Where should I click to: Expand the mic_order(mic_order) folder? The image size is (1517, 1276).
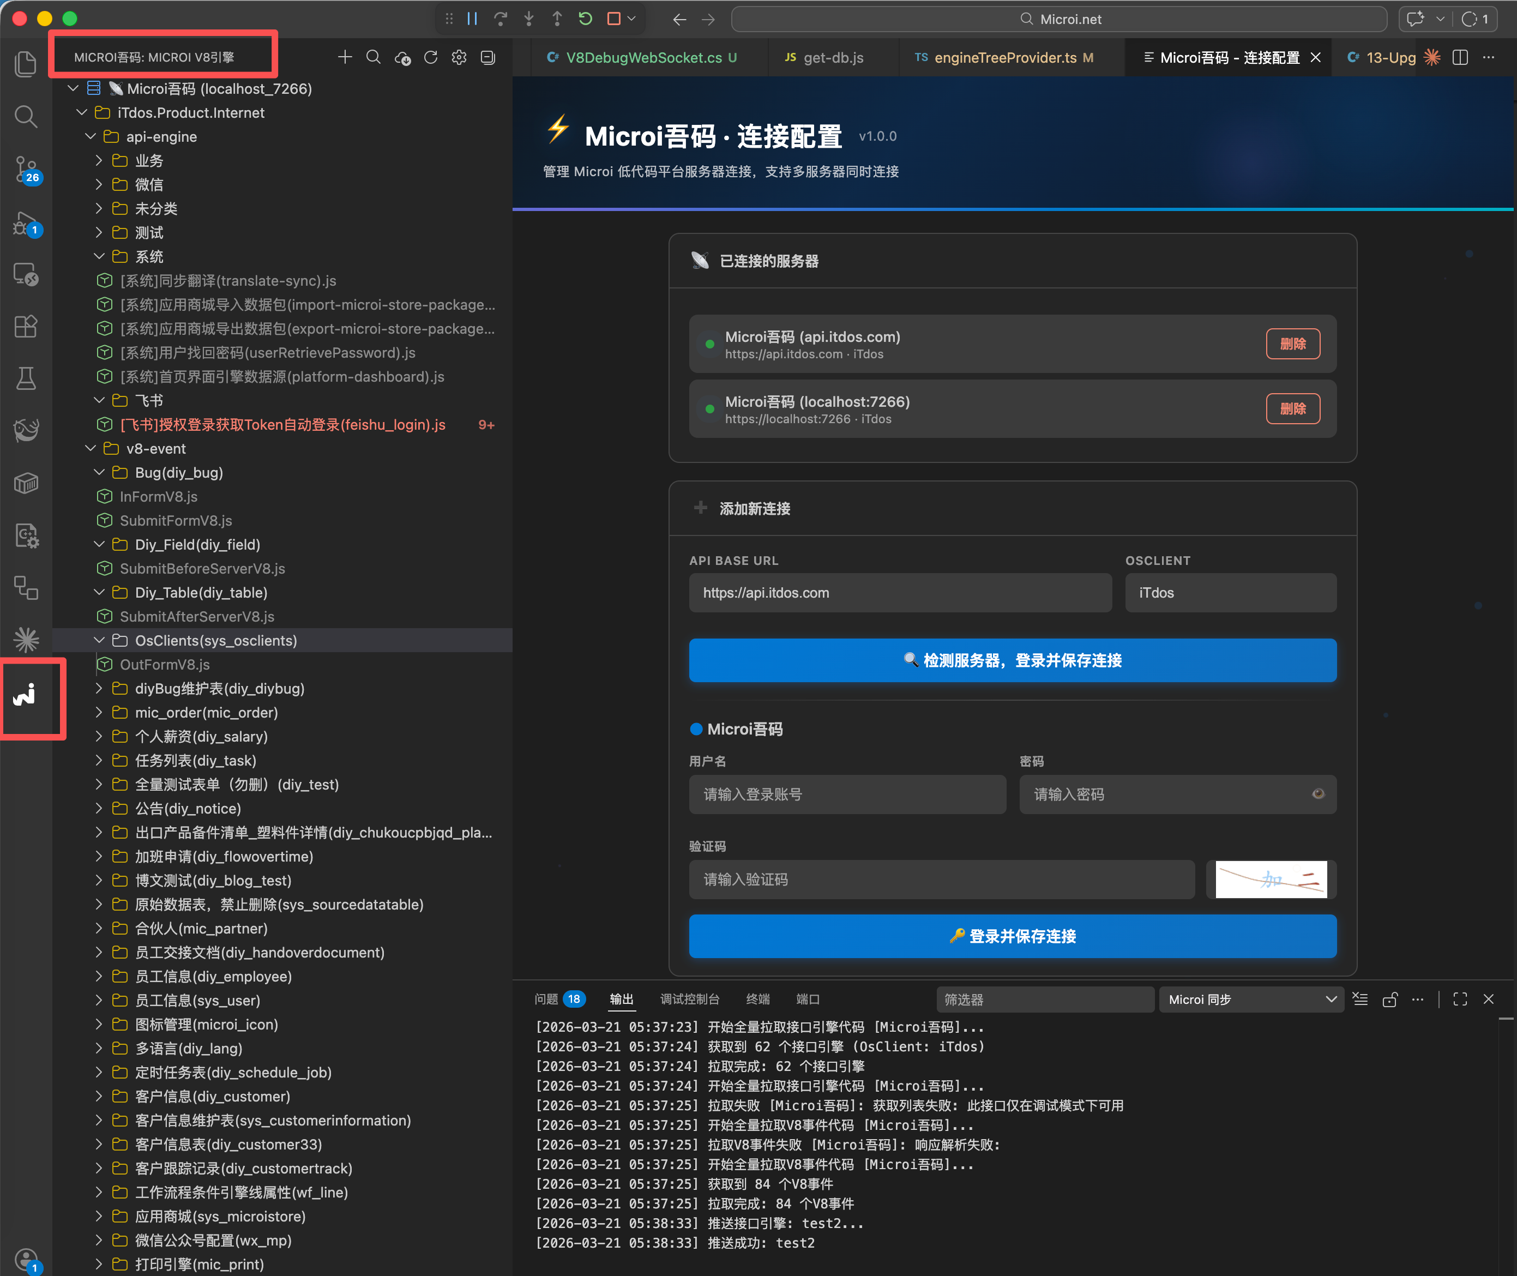(x=99, y=713)
